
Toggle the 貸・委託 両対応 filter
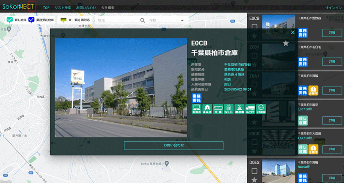(x=75, y=20)
